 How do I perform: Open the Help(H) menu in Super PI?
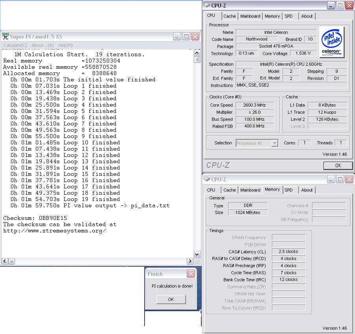click(x=65, y=45)
